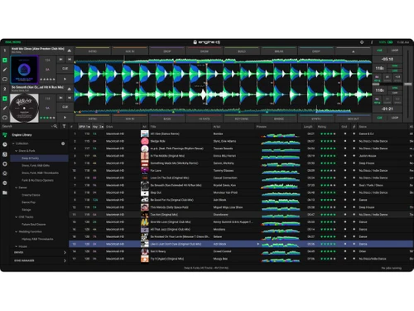Screen dimensions: 414x311
Task: Open the deck 2 pencil edit tool
Action: pyautogui.click(x=5, y=108)
